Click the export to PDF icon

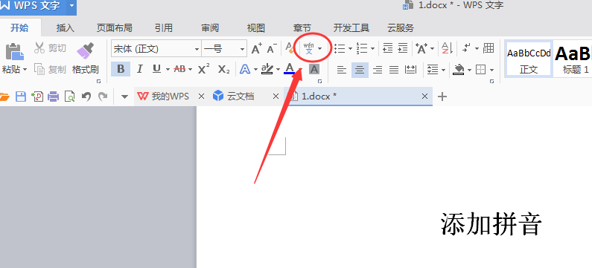click(37, 97)
